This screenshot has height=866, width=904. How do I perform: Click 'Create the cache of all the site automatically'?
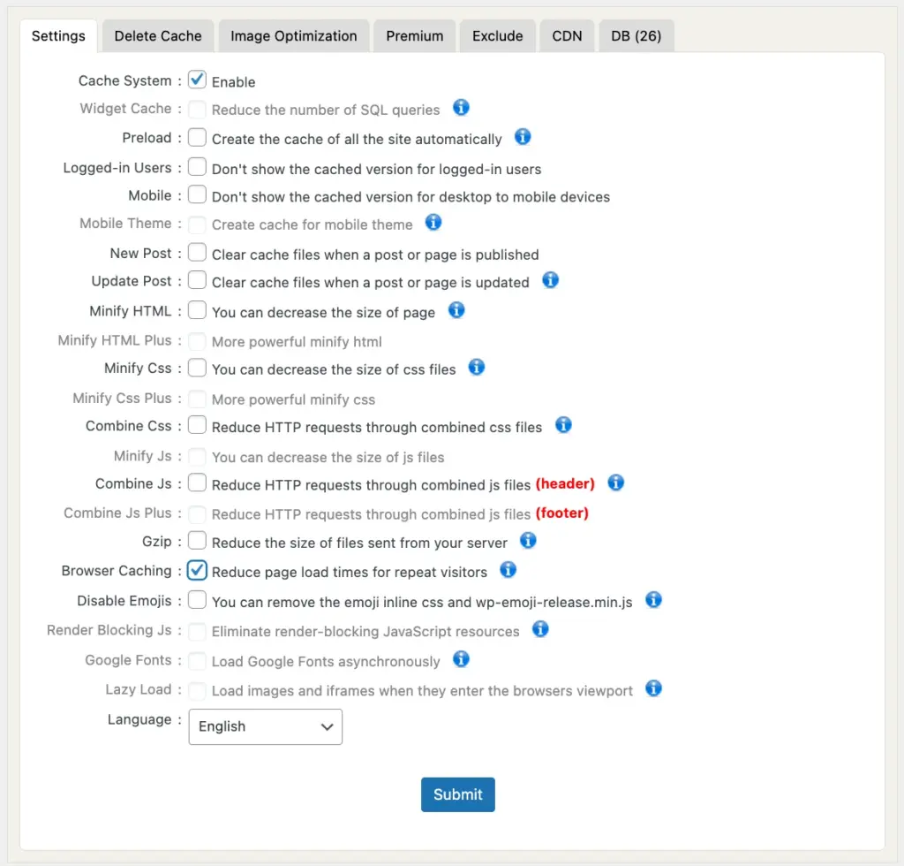tap(357, 139)
